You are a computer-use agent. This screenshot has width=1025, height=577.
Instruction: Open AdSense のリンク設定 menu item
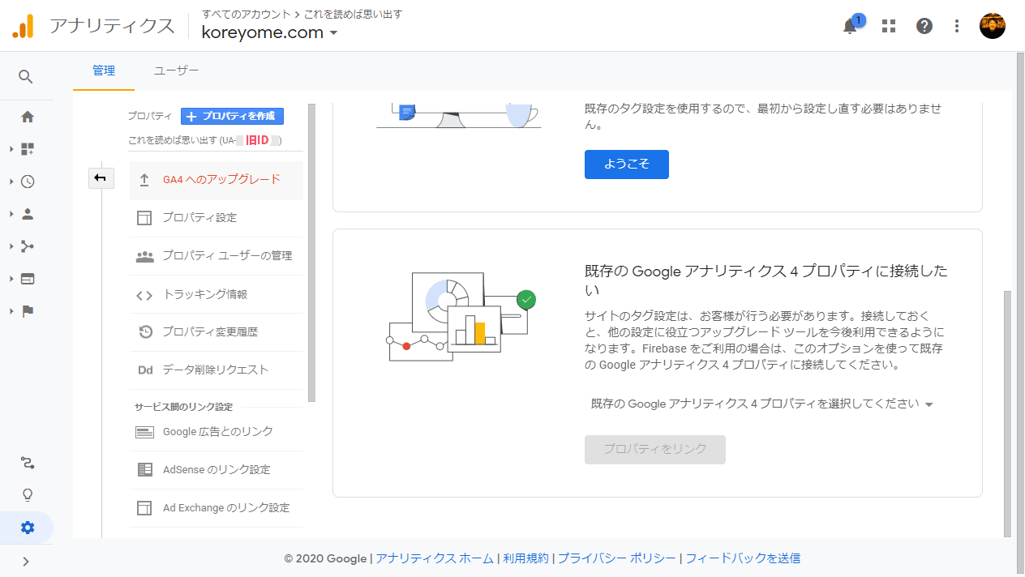[x=217, y=470]
